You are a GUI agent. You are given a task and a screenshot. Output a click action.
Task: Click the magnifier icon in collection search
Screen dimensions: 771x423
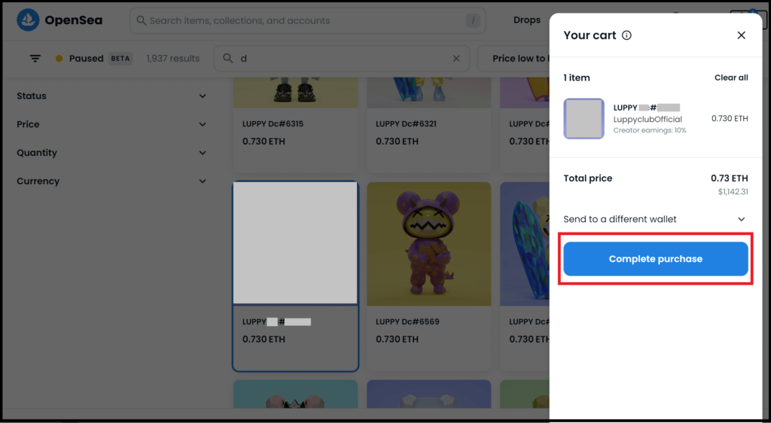tap(227, 59)
